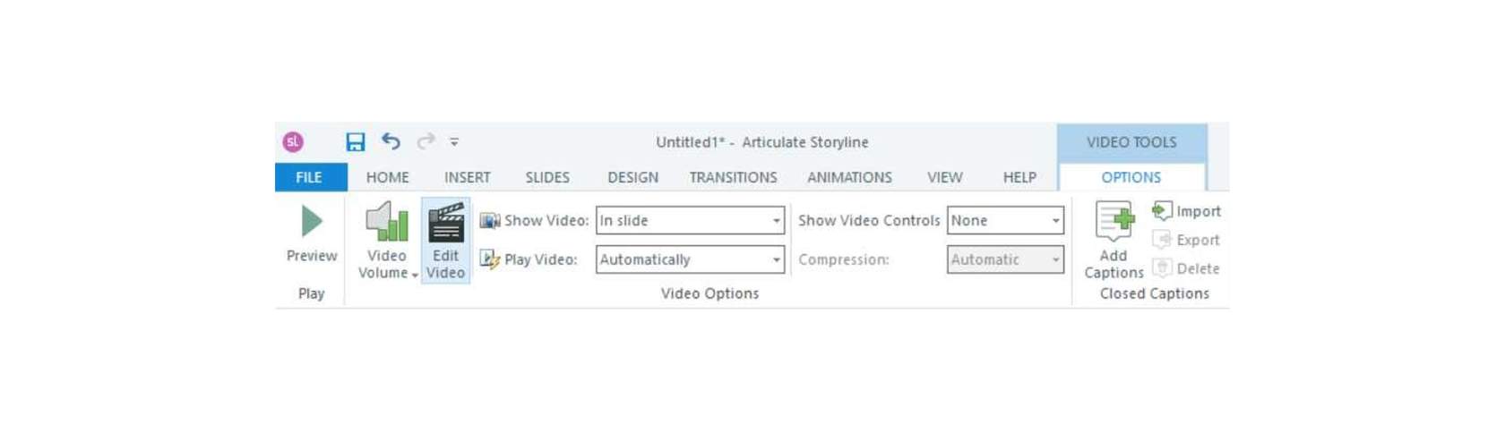Click the Export captions button

click(1186, 240)
